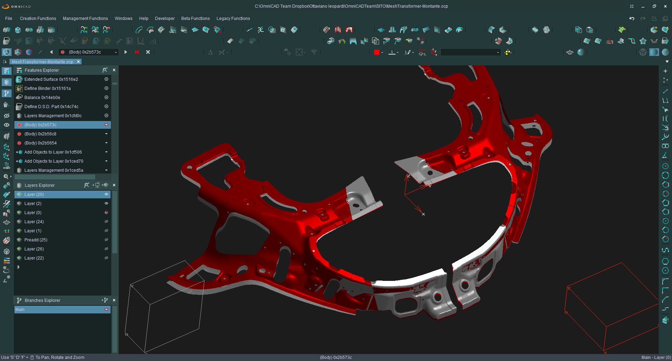Viewport: 672px width, 361px height.
Task: Click the add branch icon in Branches Explorer
Action: 105,300
